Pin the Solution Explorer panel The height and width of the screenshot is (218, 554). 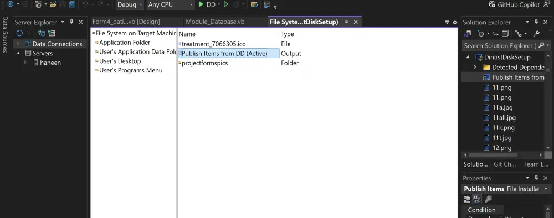tap(536, 22)
